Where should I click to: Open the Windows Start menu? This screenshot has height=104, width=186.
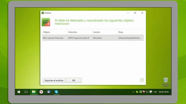coord(19,92)
